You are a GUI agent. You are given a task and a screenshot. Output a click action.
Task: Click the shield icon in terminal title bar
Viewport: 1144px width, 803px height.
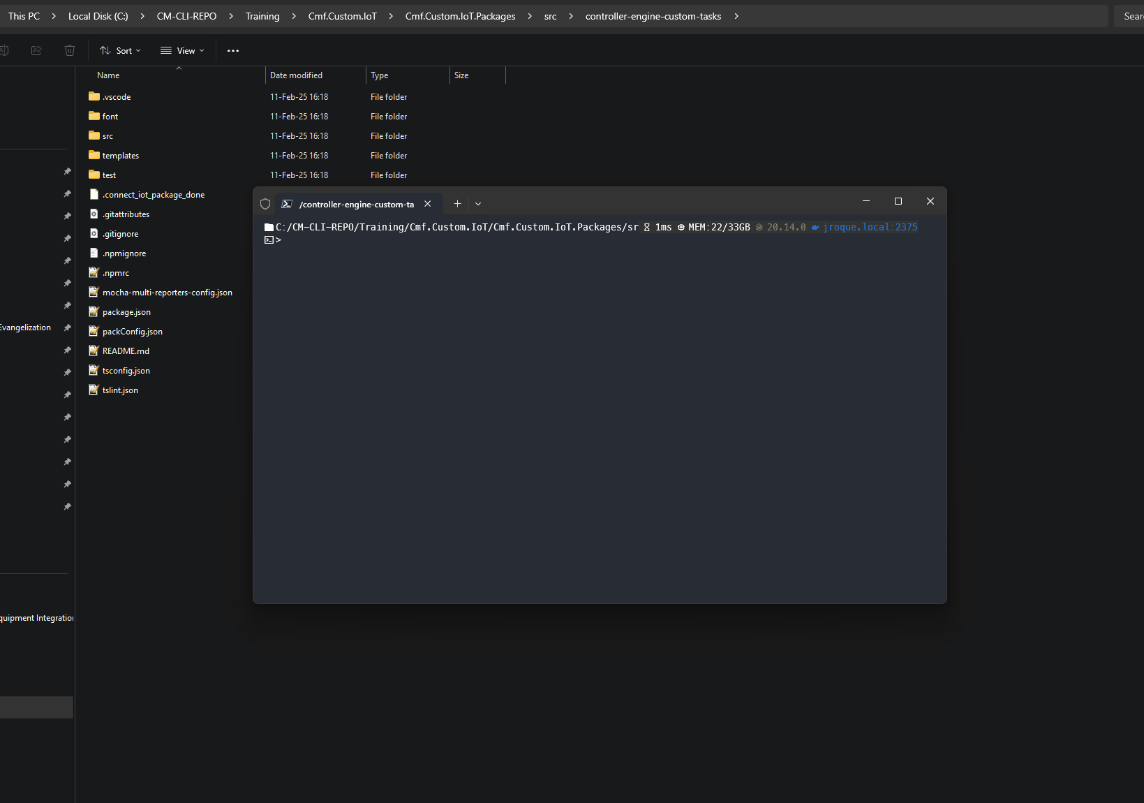coord(265,204)
